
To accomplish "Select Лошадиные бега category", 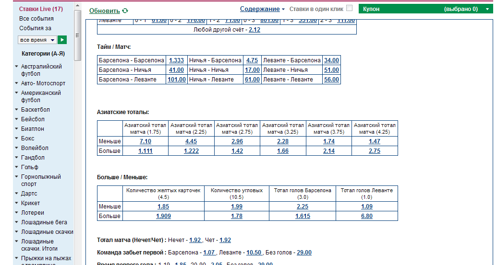I will pos(44,222).
